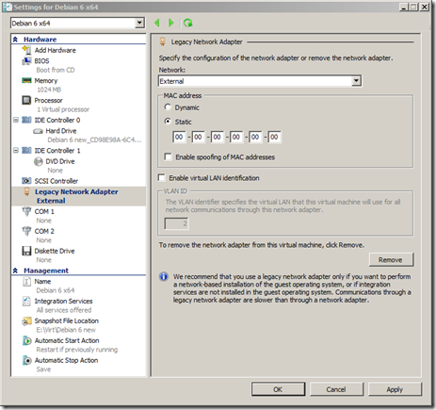Click the settings window title bar icon
Viewport: 436px width, 410px height.
point(8,7)
